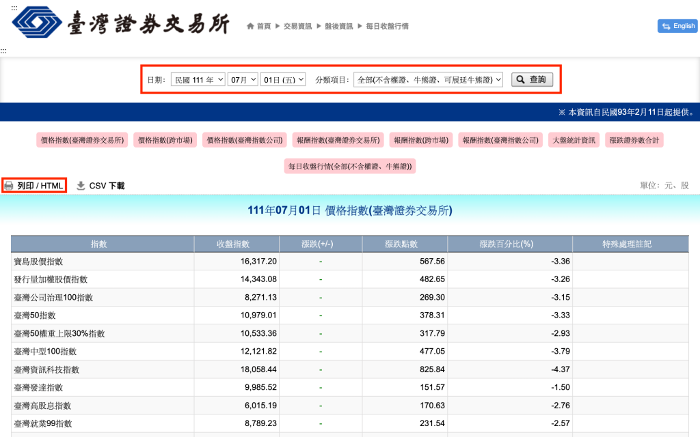Select 漲跌證券數合計 tab
The height and width of the screenshot is (437, 700).
click(634, 140)
